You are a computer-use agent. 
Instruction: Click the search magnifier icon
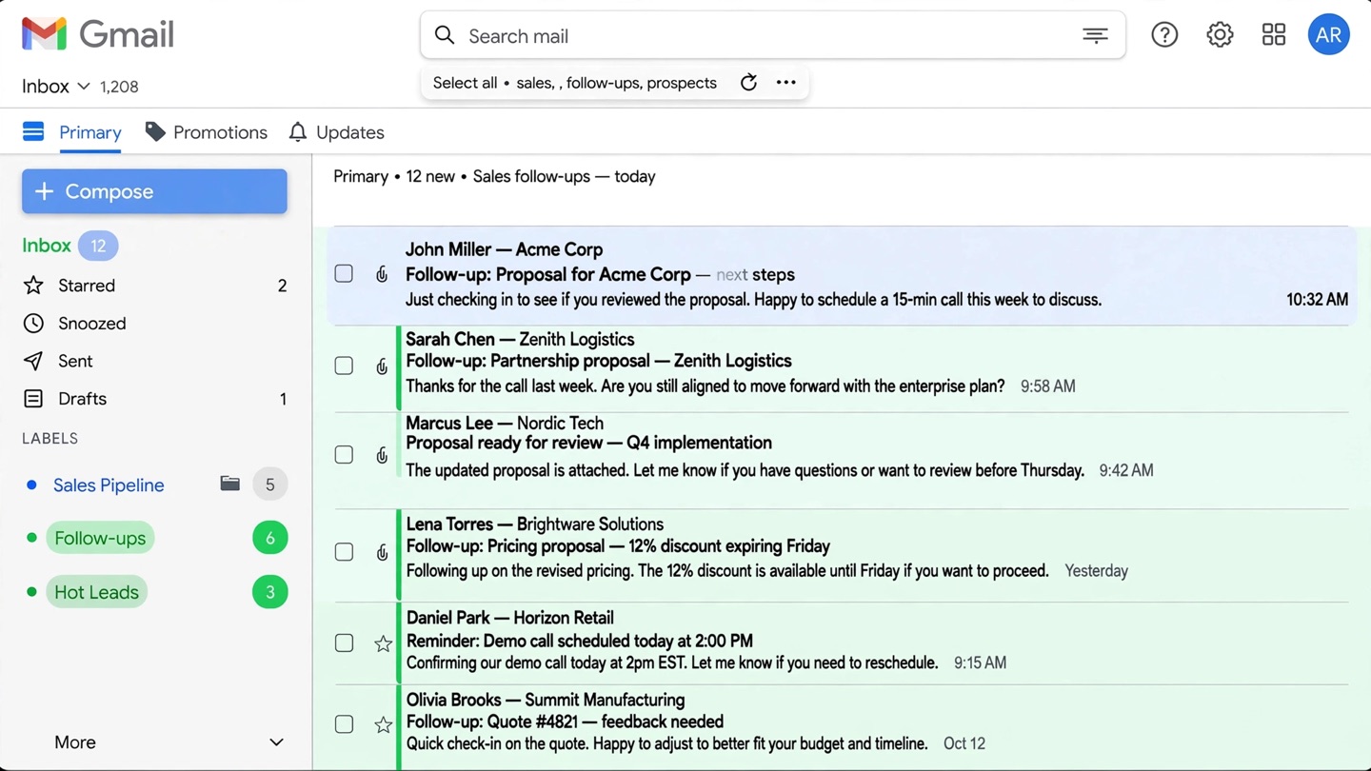coord(445,35)
